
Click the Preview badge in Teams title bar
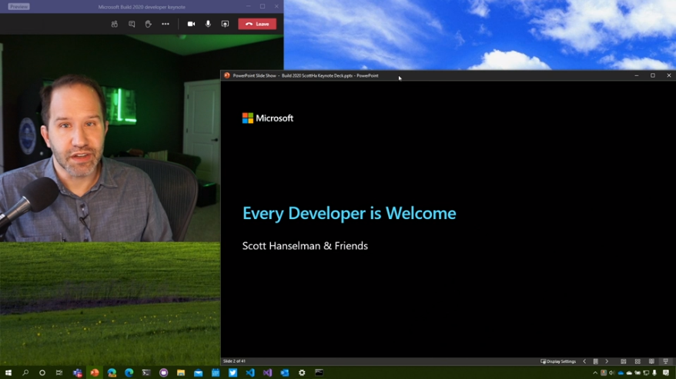(18, 6)
